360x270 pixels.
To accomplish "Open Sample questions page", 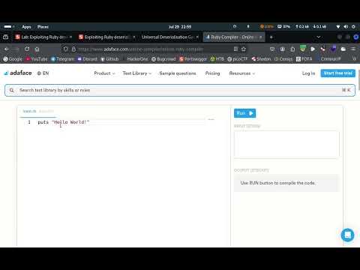I will point(178,73).
